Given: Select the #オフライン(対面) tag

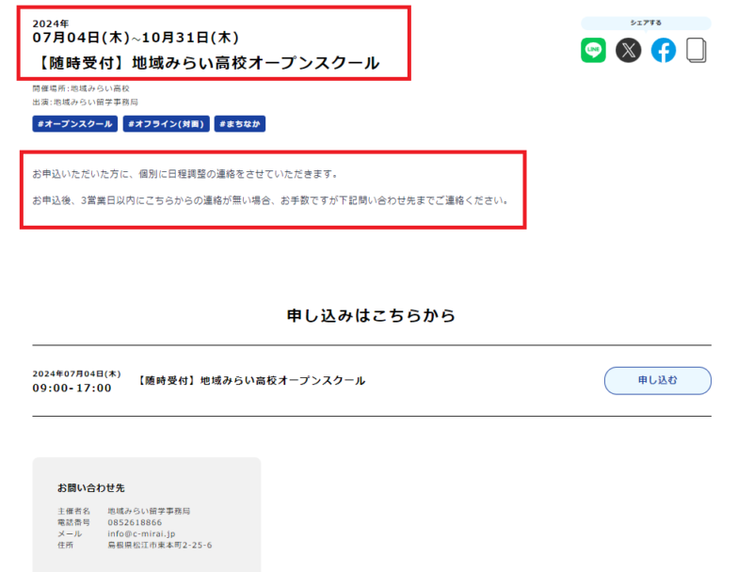Looking at the screenshot, I should [x=166, y=124].
